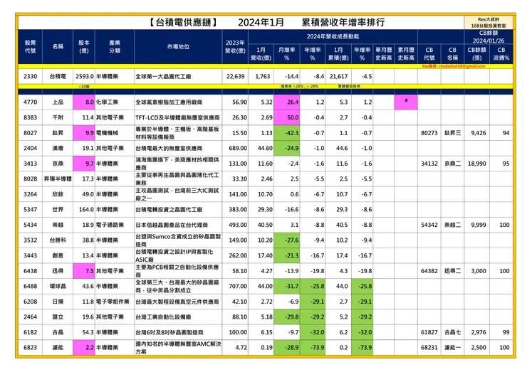Click the title 累積營收年增率排行
Screen dimensions: 527x372
pos(343,23)
